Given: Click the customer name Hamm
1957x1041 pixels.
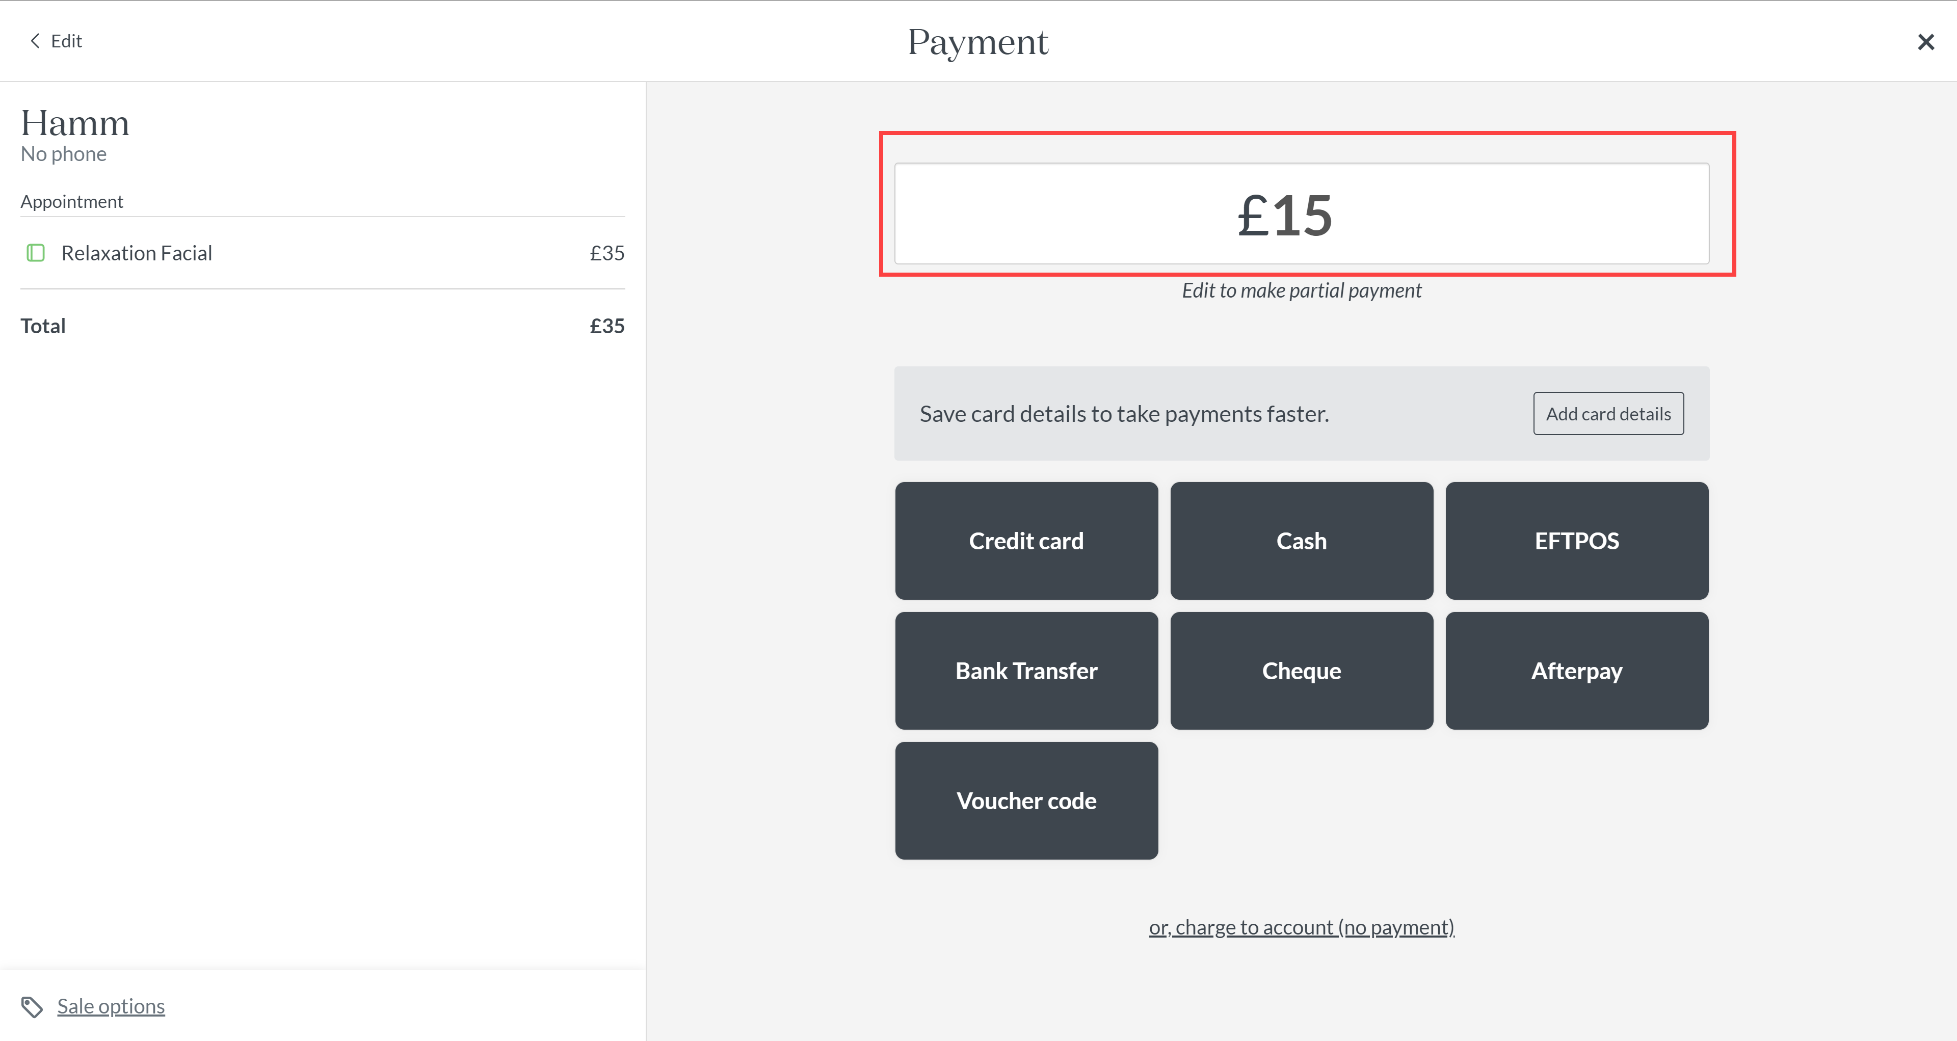Looking at the screenshot, I should pos(74,123).
